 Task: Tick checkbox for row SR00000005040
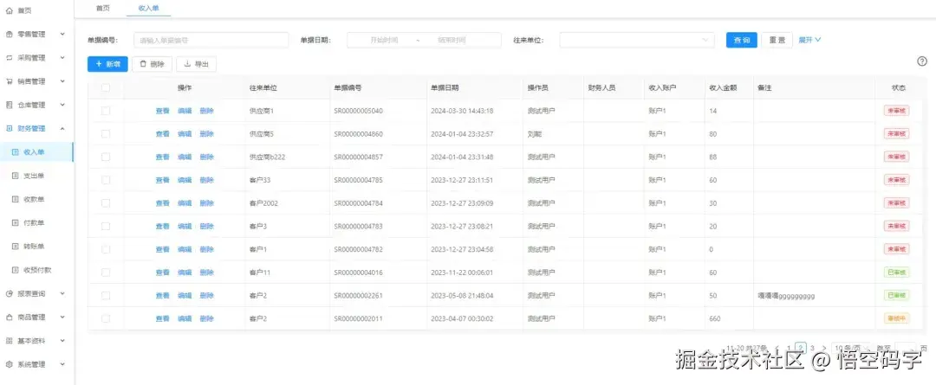coord(106,111)
